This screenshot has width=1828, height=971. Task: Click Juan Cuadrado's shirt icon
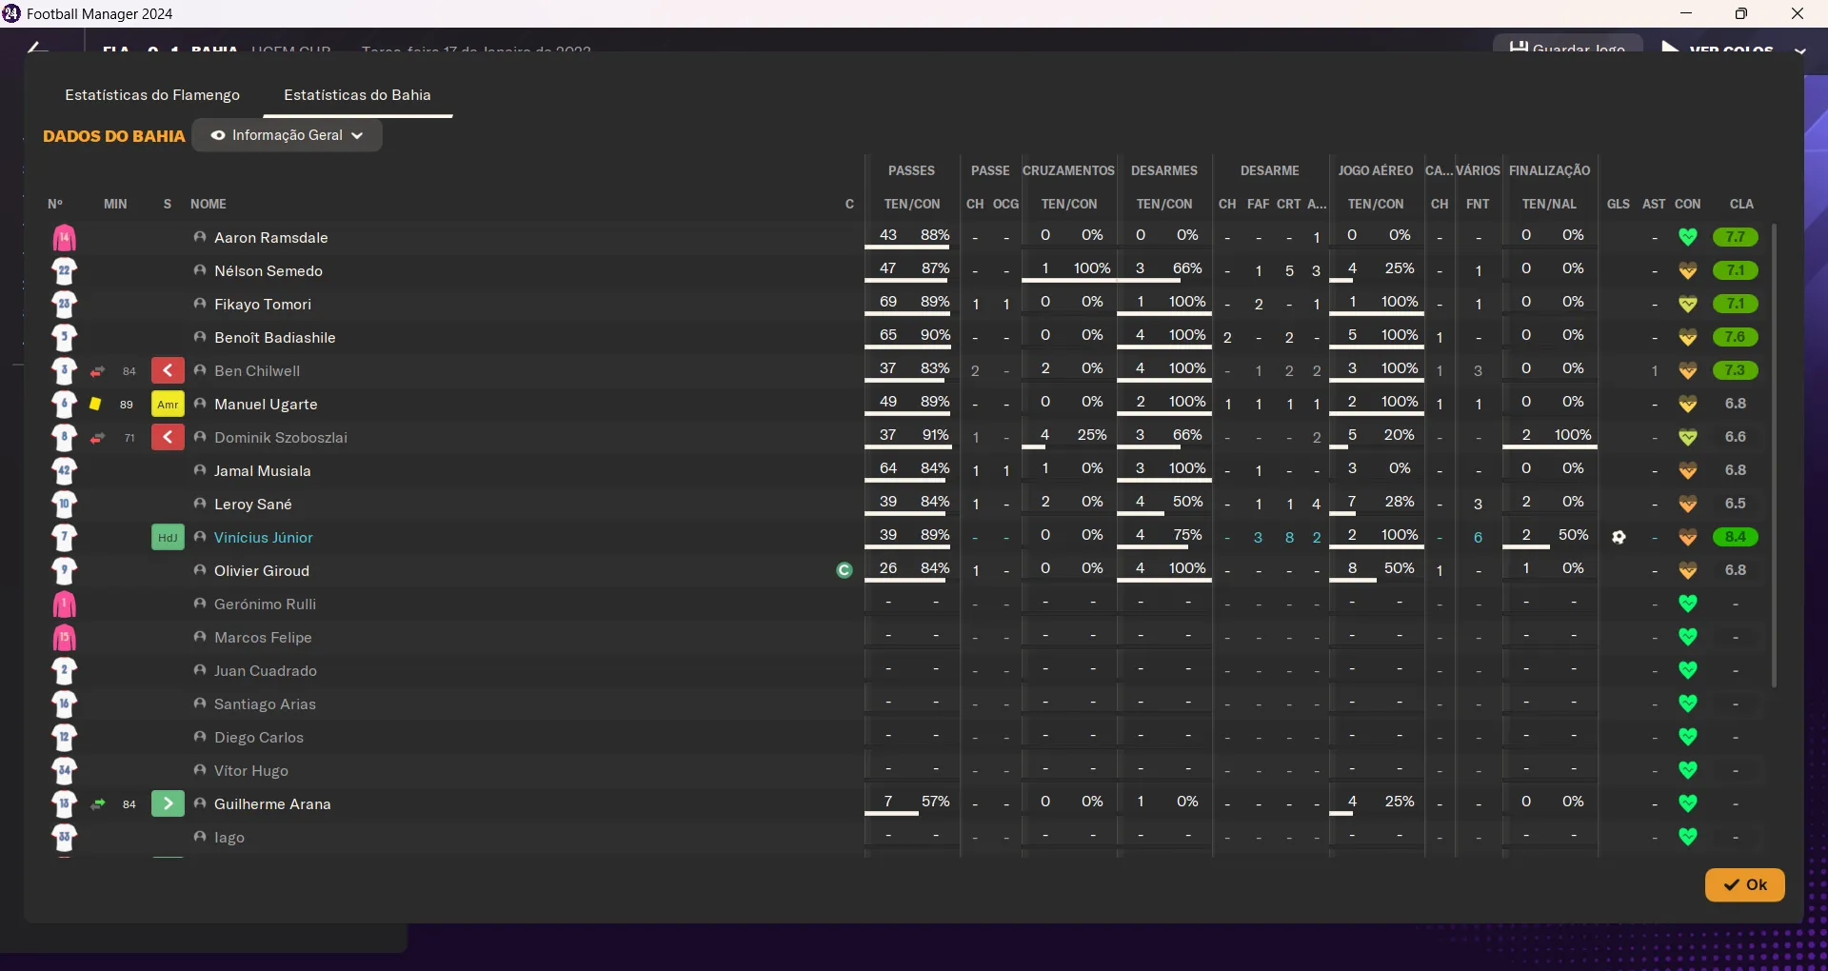tap(64, 670)
